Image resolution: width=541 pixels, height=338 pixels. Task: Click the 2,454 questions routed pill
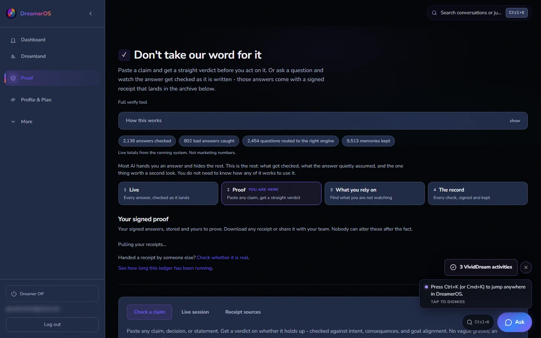point(290,141)
